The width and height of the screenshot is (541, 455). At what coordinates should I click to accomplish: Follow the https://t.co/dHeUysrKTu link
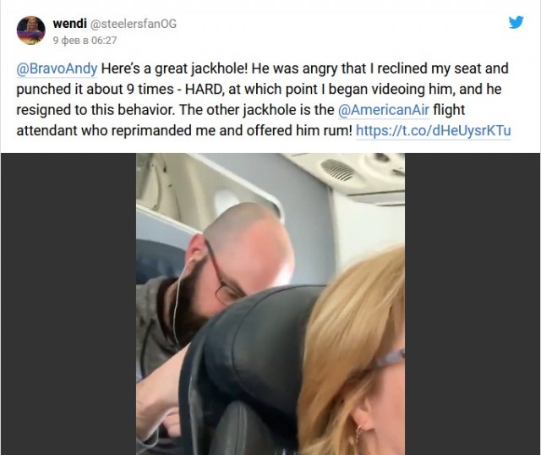click(x=433, y=130)
